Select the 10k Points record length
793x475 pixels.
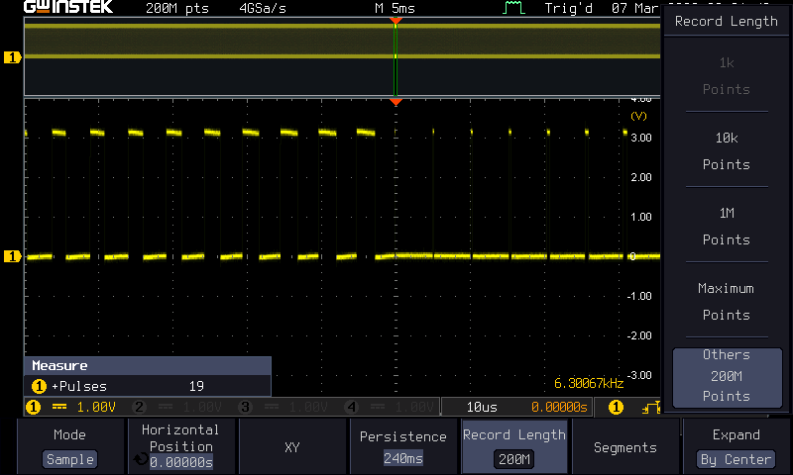point(726,150)
